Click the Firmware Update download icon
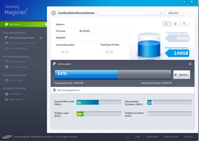 [x=6, y=48]
